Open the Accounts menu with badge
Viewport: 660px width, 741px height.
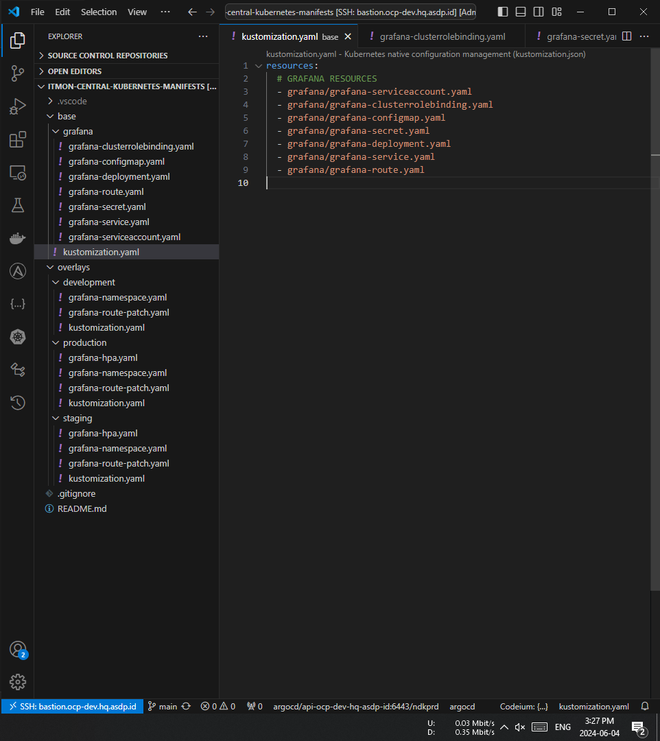point(17,649)
